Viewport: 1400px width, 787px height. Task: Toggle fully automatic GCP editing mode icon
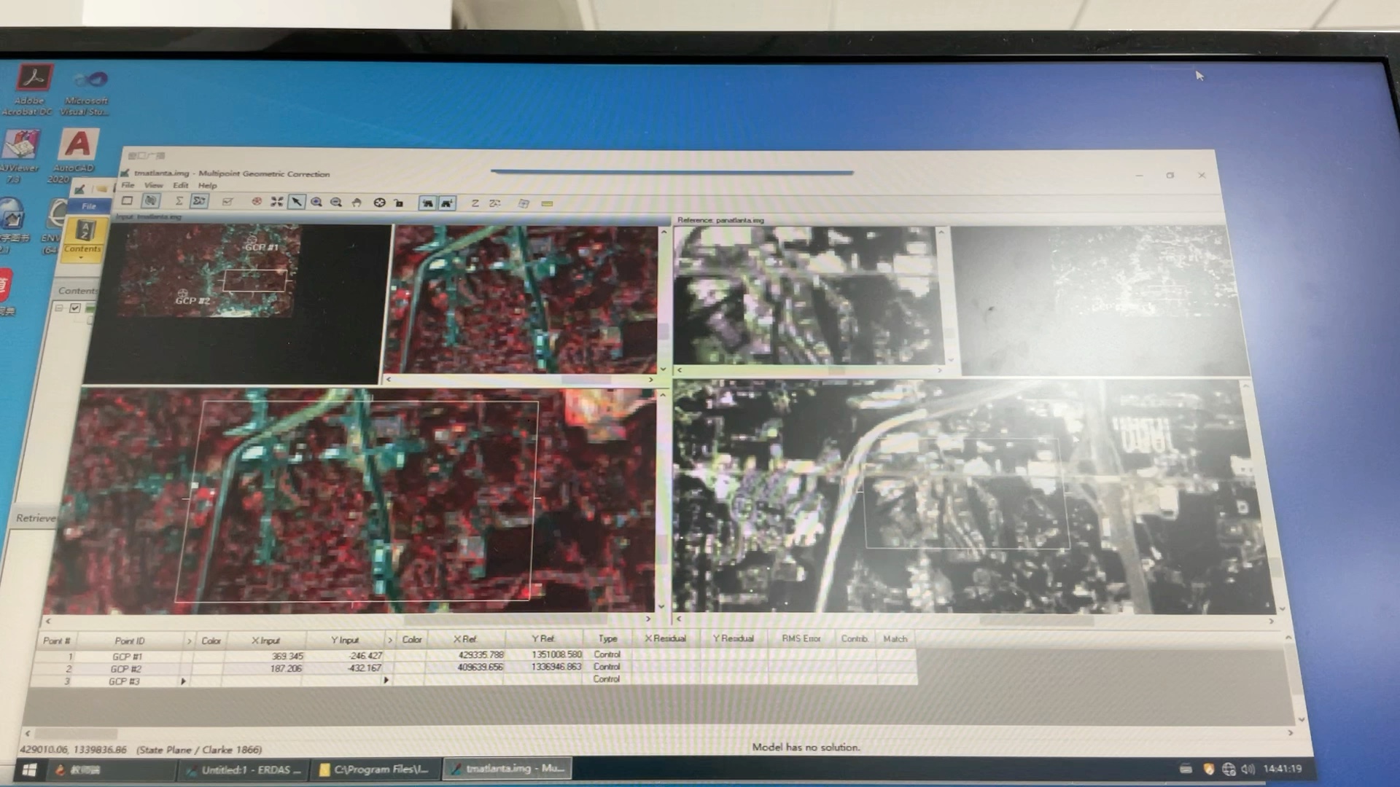pyautogui.click(x=151, y=200)
